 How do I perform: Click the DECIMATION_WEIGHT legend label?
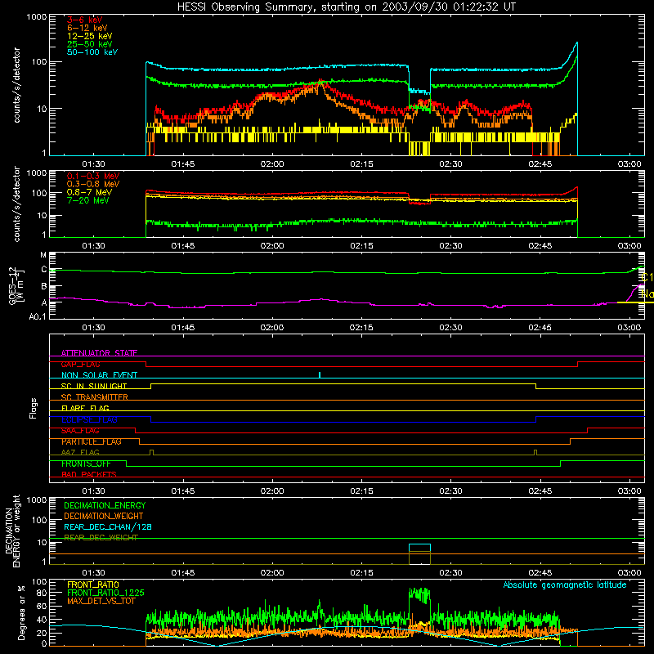click(104, 516)
